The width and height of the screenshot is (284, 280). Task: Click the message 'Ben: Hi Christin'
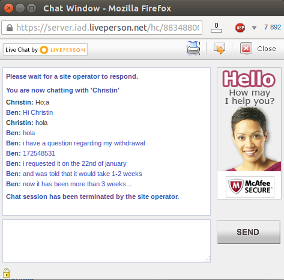29,112
